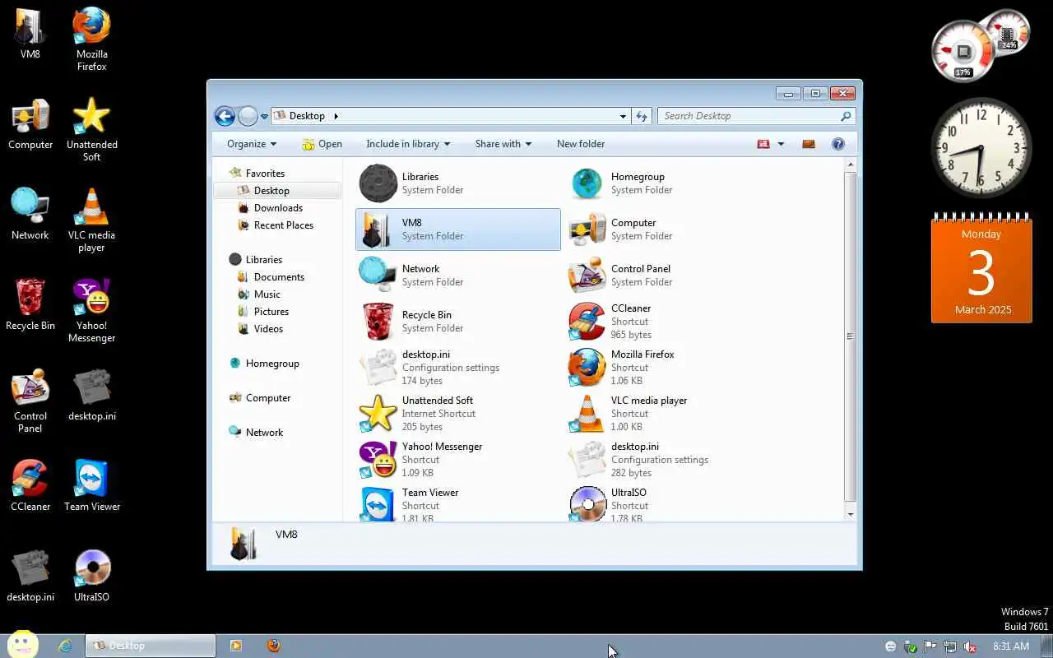This screenshot has height=658, width=1053.
Task: Change view using the view icon button
Action: pos(763,144)
